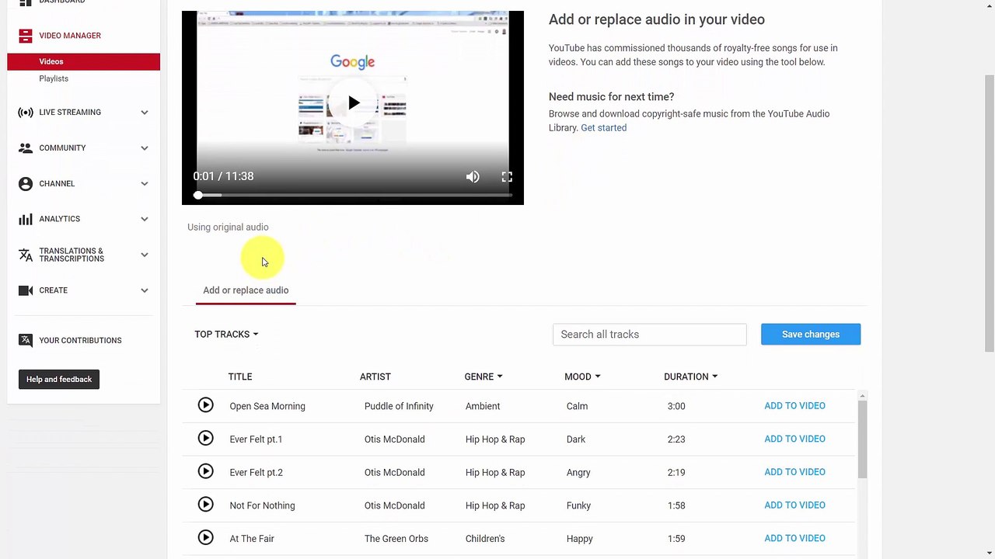
Task: Add At The Fair to video
Action: (794, 538)
